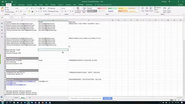Open Find & Select menu
The width and height of the screenshot is (185, 104).
pyautogui.click(x=169, y=10)
